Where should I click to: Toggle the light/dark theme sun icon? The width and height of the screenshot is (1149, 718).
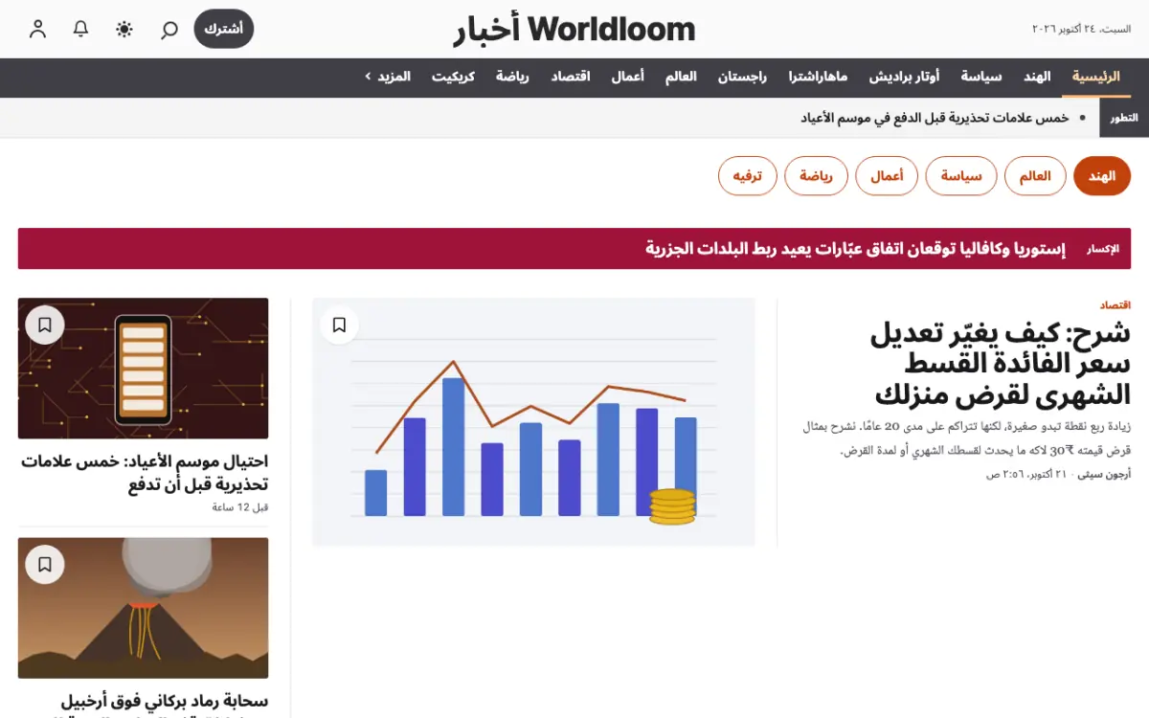pos(124,29)
